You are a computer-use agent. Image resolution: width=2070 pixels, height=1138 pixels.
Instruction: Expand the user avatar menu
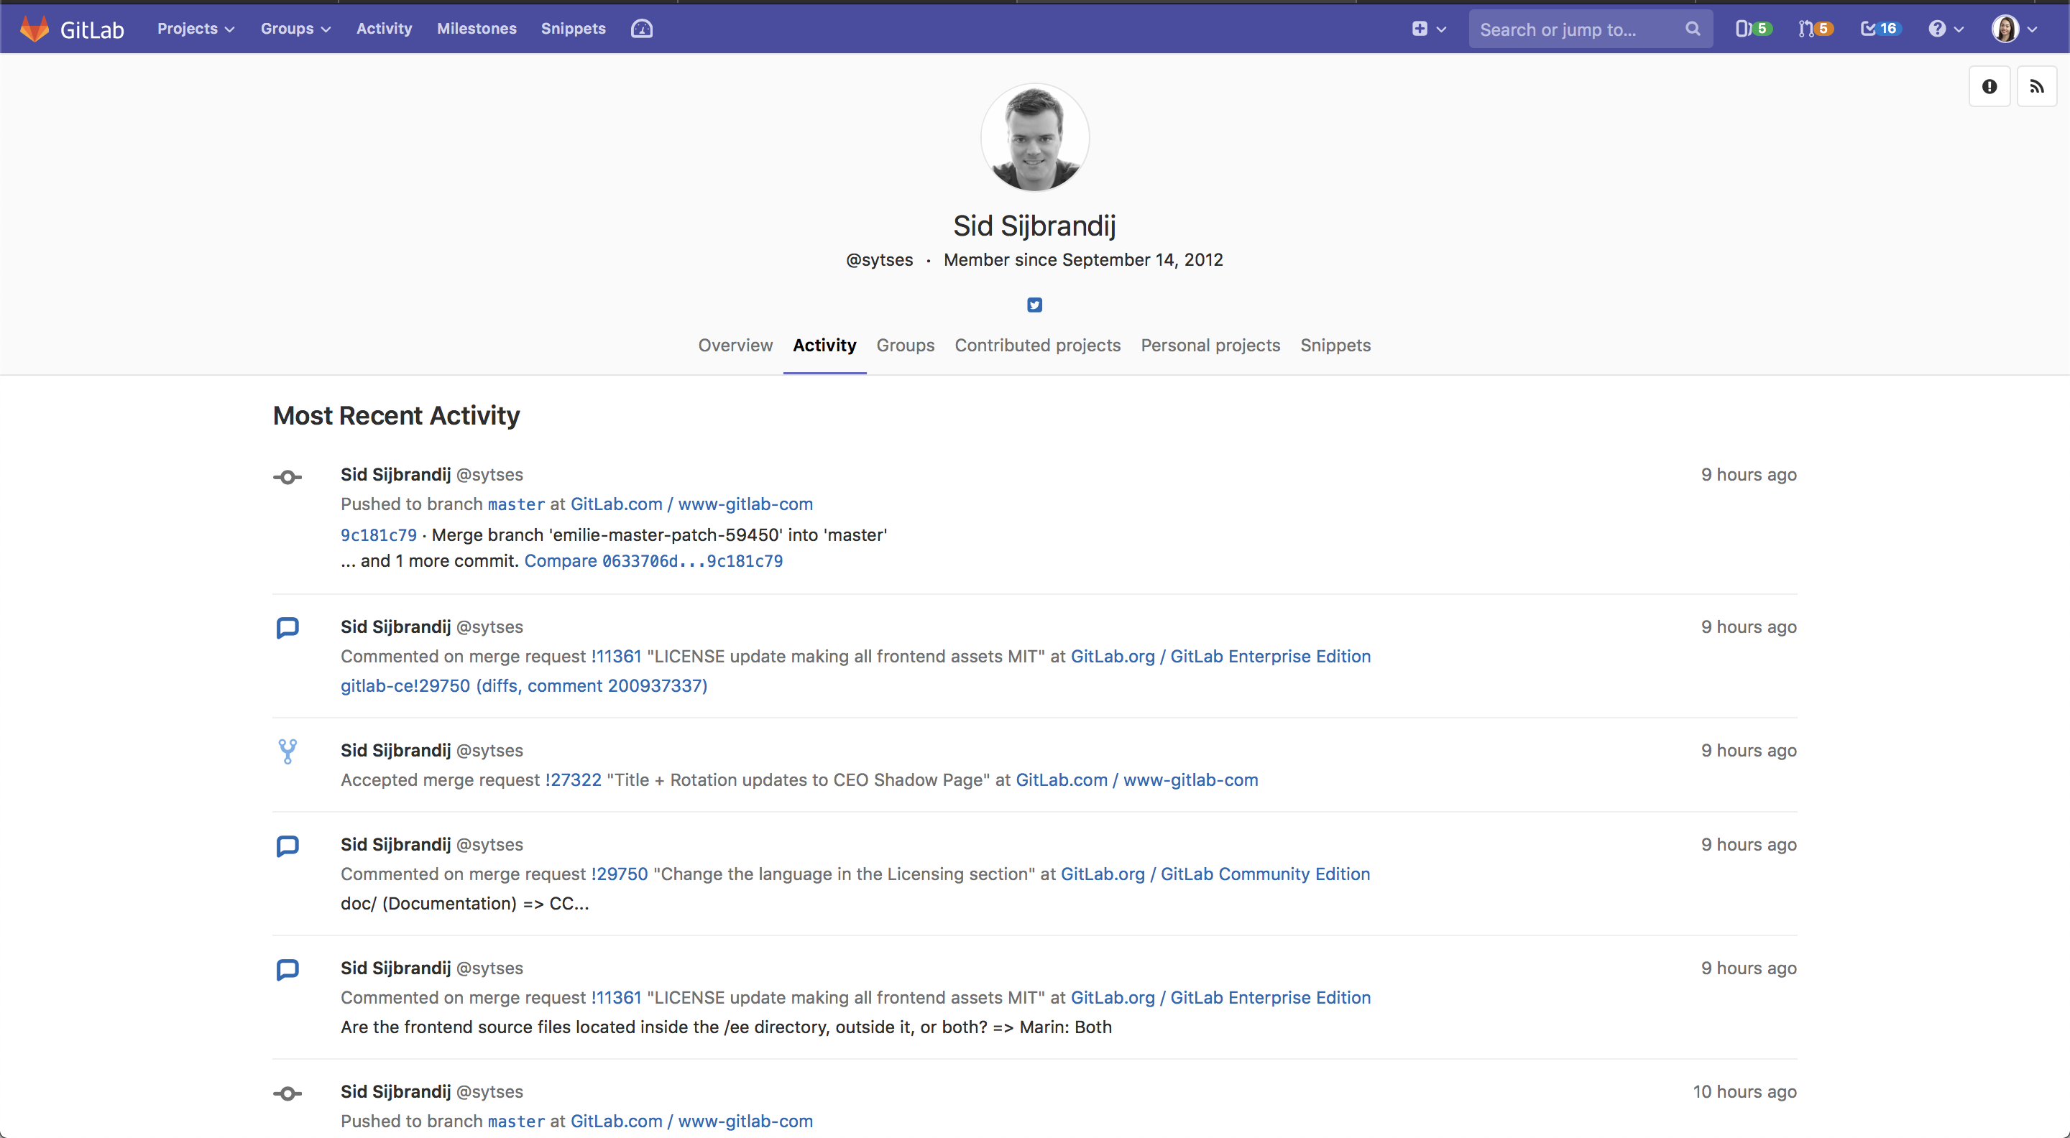2014,29
